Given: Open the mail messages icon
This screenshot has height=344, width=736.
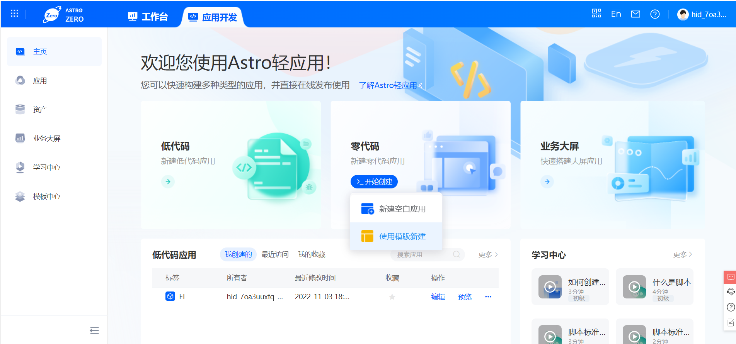Looking at the screenshot, I should 635,14.
